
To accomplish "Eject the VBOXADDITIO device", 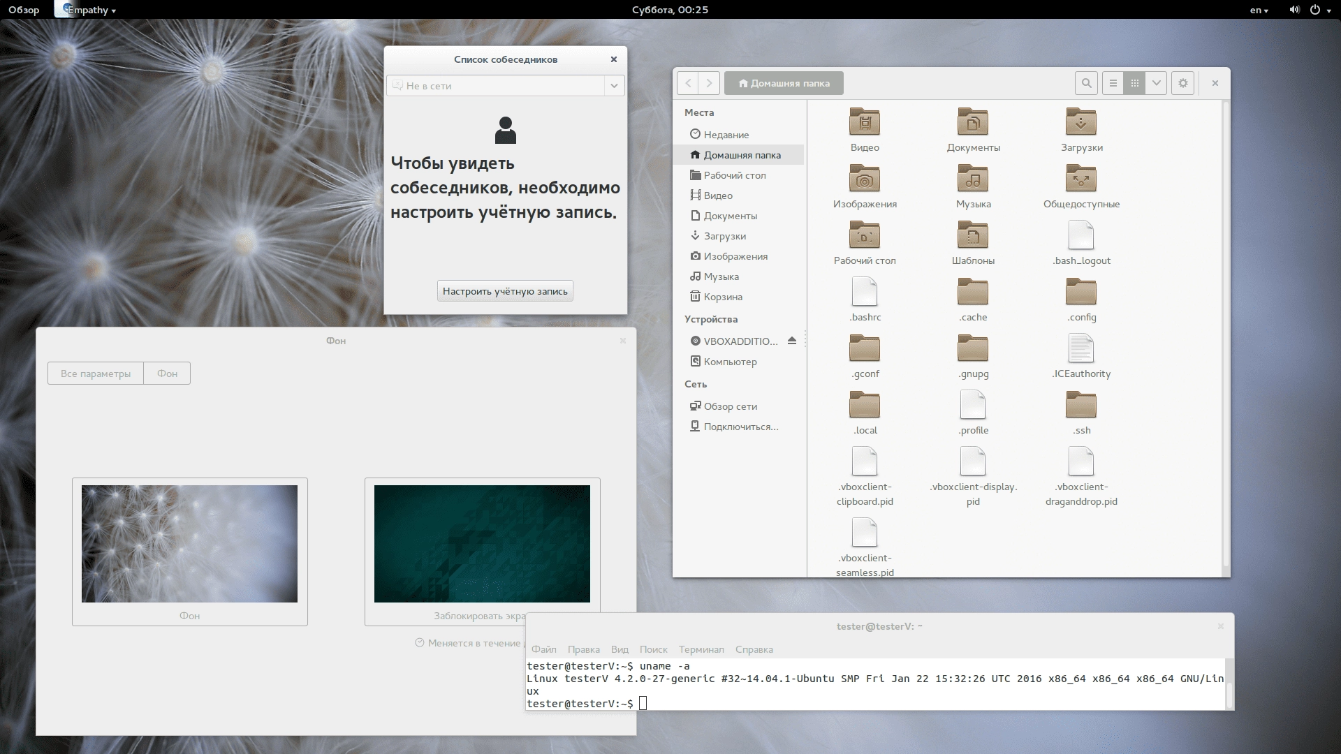I will point(791,341).
